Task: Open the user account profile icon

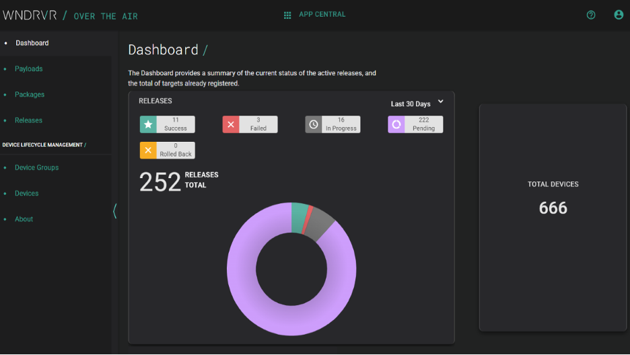Action: point(619,15)
